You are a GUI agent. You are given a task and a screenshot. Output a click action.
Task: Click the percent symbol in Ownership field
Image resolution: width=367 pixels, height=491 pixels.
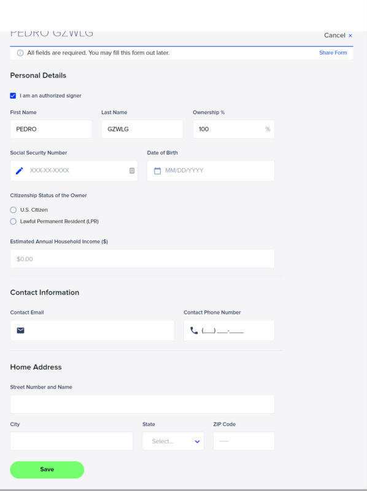click(x=268, y=129)
